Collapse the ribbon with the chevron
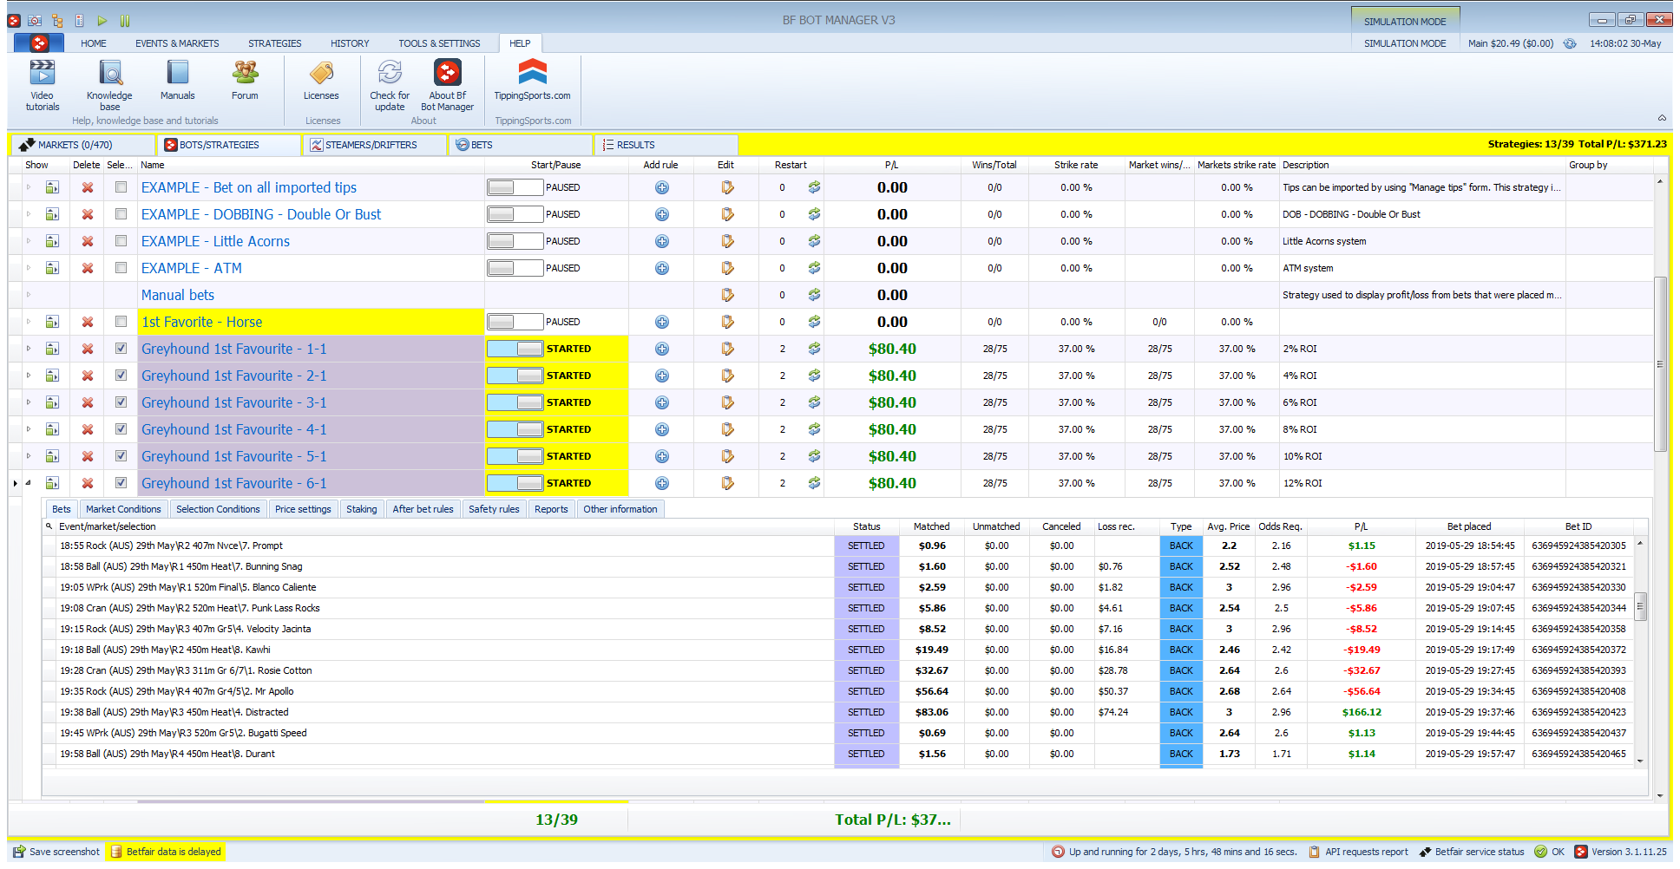Image resolution: width=1680 pixels, height=869 pixels. coord(1662,118)
